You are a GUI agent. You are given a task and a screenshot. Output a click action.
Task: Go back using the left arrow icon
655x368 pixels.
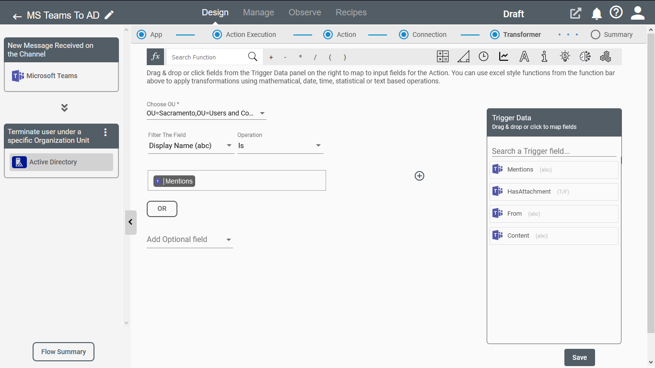click(x=17, y=16)
